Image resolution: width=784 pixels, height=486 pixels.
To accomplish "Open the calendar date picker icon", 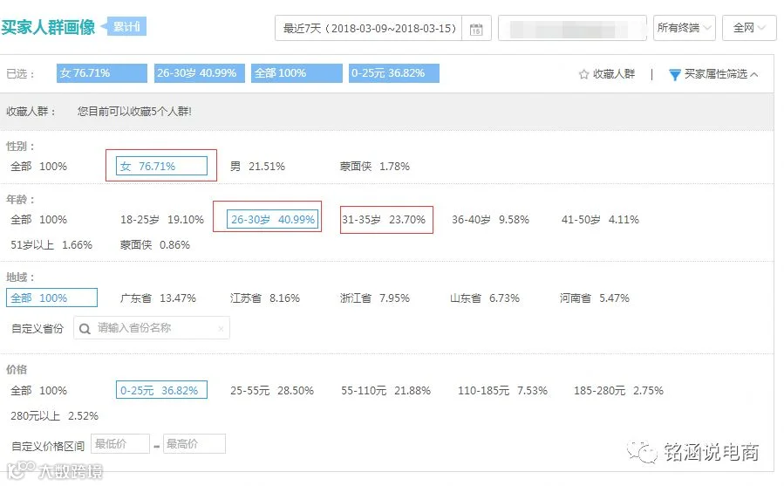I will (476, 29).
